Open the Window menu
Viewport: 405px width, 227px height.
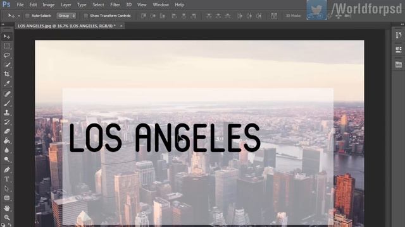tap(161, 4)
